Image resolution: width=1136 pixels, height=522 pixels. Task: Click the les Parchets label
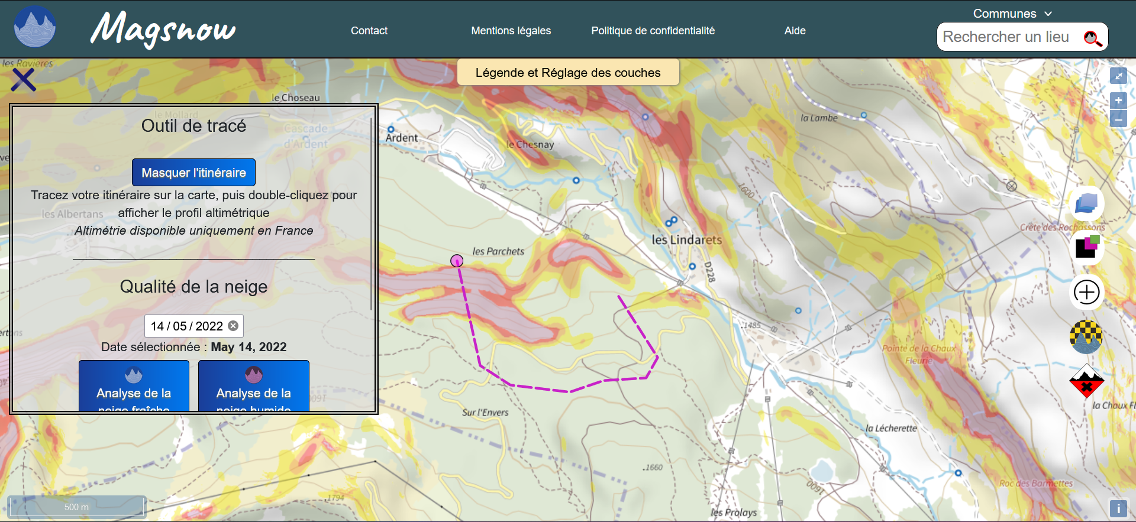498,251
